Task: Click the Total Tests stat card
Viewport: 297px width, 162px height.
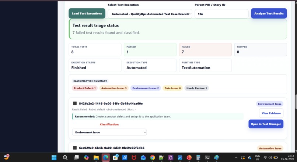Action: tap(95, 50)
